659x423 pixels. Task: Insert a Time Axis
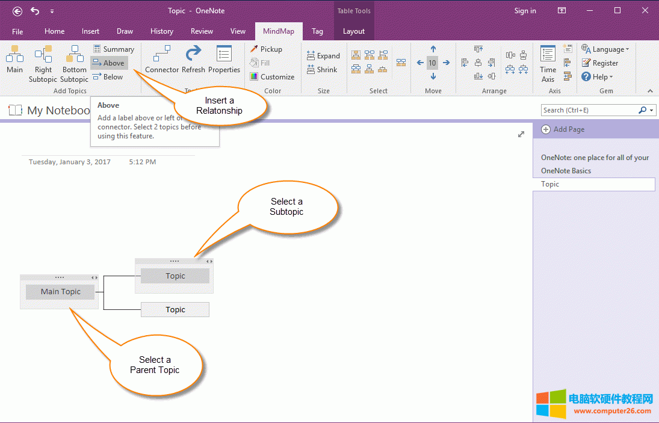point(548,63)
